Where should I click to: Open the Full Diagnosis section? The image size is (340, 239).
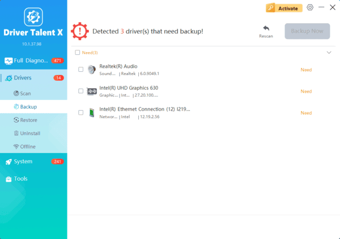(x=33, y=60)
